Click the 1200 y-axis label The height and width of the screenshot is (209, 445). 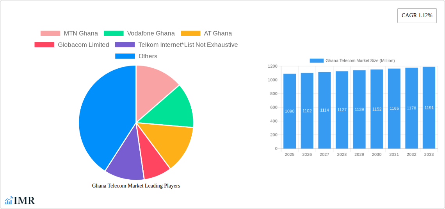pos(273,66)
